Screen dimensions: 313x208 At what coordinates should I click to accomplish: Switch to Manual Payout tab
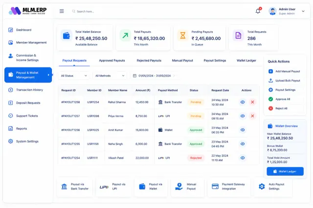(x=182, y=61)
